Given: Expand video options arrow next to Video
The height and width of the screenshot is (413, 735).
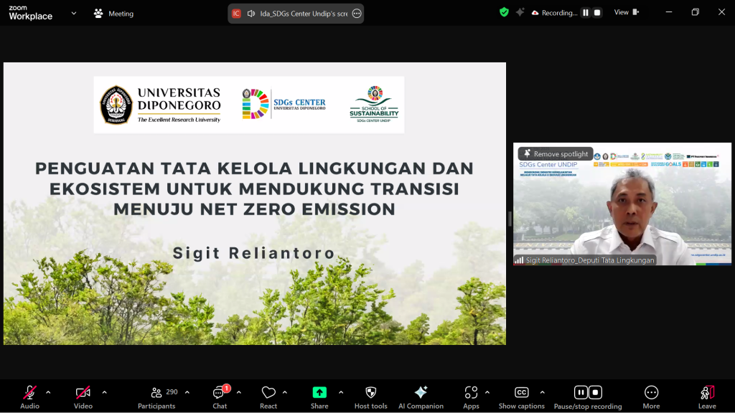Looking at the screenshot, I should 104,392.
